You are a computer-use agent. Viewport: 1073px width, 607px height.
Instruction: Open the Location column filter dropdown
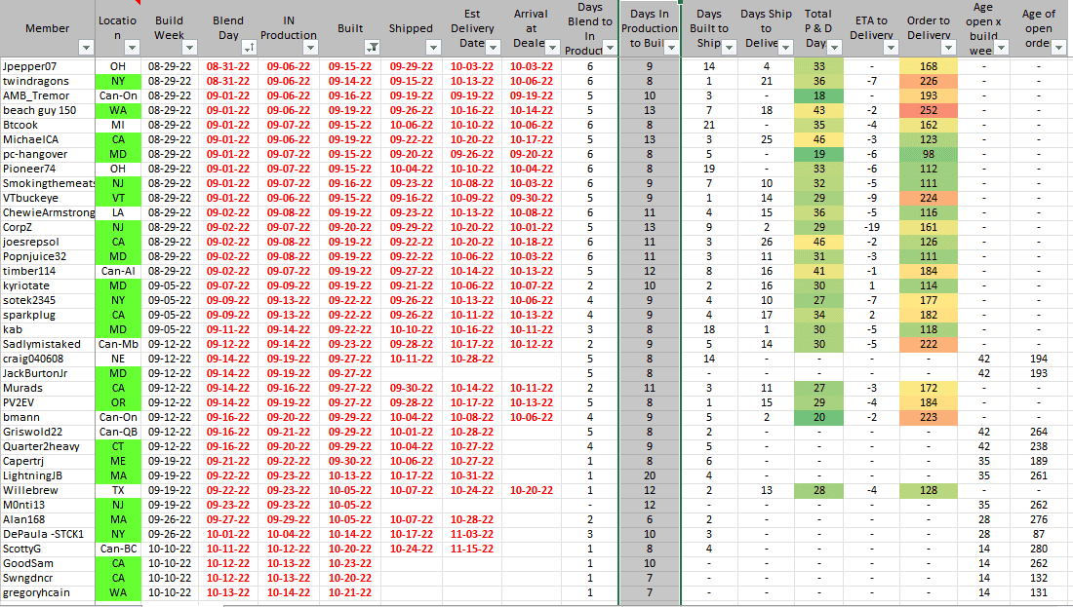(x=134, y=48)
